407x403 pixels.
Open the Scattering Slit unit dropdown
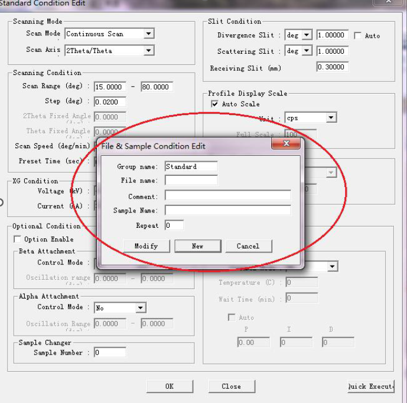pos(307,51)
